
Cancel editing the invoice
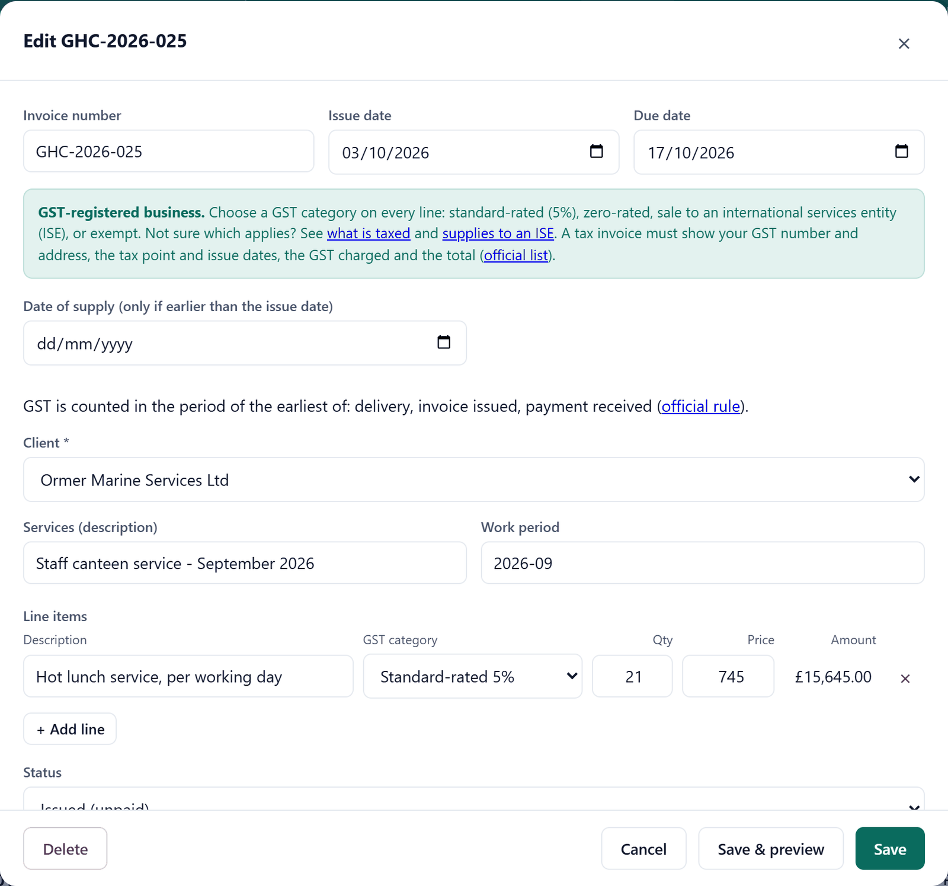[x=643, y=849]
